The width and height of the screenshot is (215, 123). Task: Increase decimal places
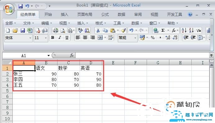pyautogui.click(x=168, y=38)
